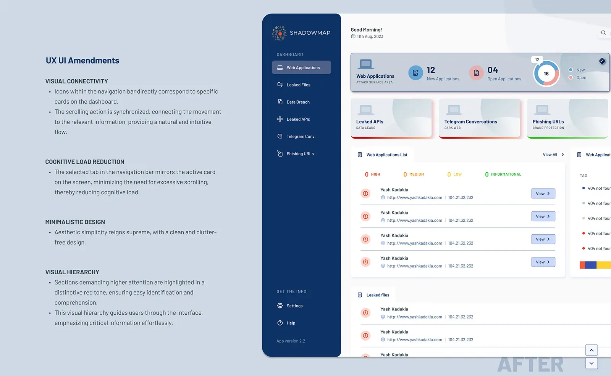The height and width of the screenshot is (376, 611).
Task: Click the Telegram Conv. sidebar icon
Action: (x=280, y=136)
